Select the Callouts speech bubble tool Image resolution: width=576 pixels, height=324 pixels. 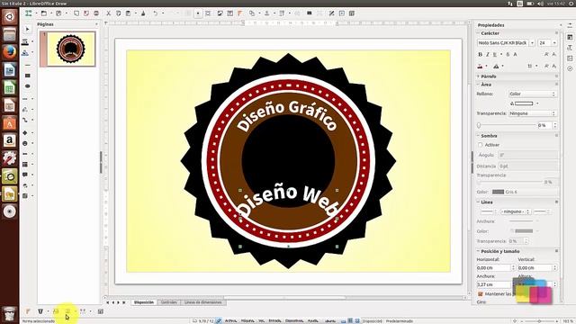(25, 175)
